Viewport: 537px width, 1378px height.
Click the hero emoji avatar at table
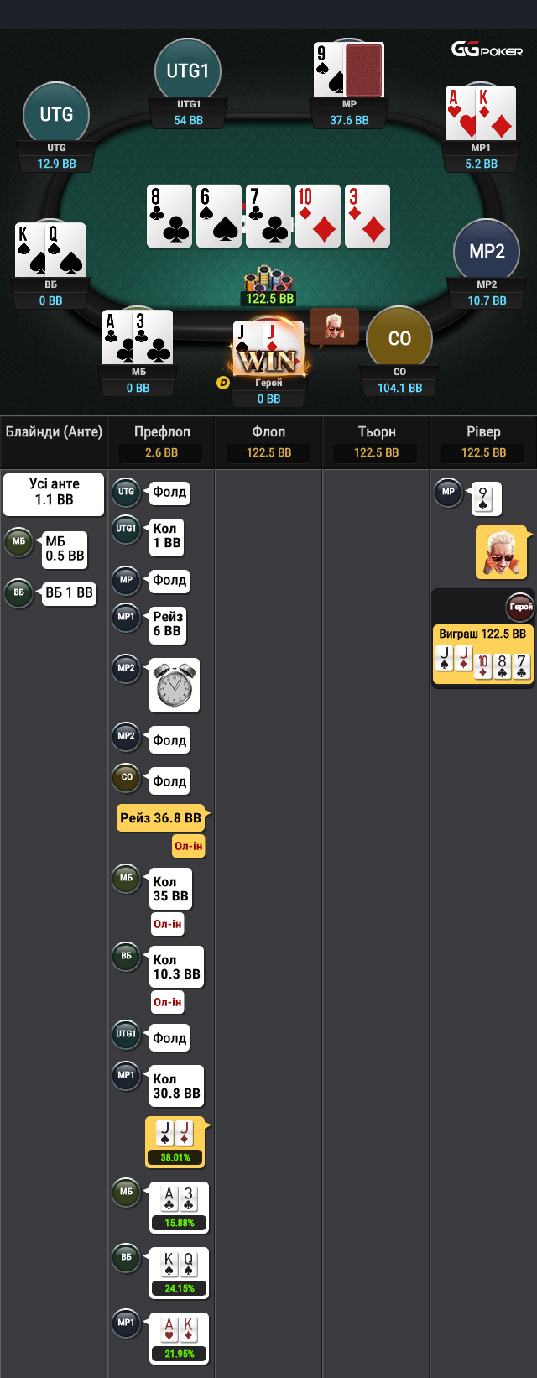(334, 326)
